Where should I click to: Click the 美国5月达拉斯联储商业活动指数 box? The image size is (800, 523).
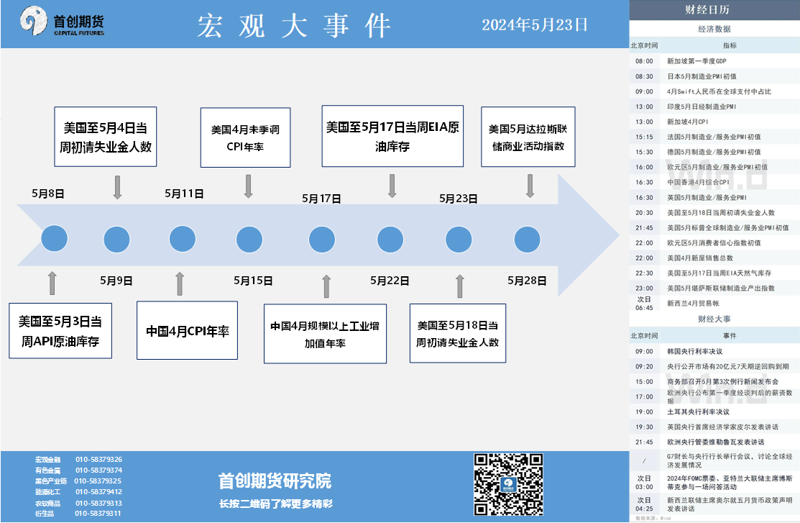coord(528,137)
